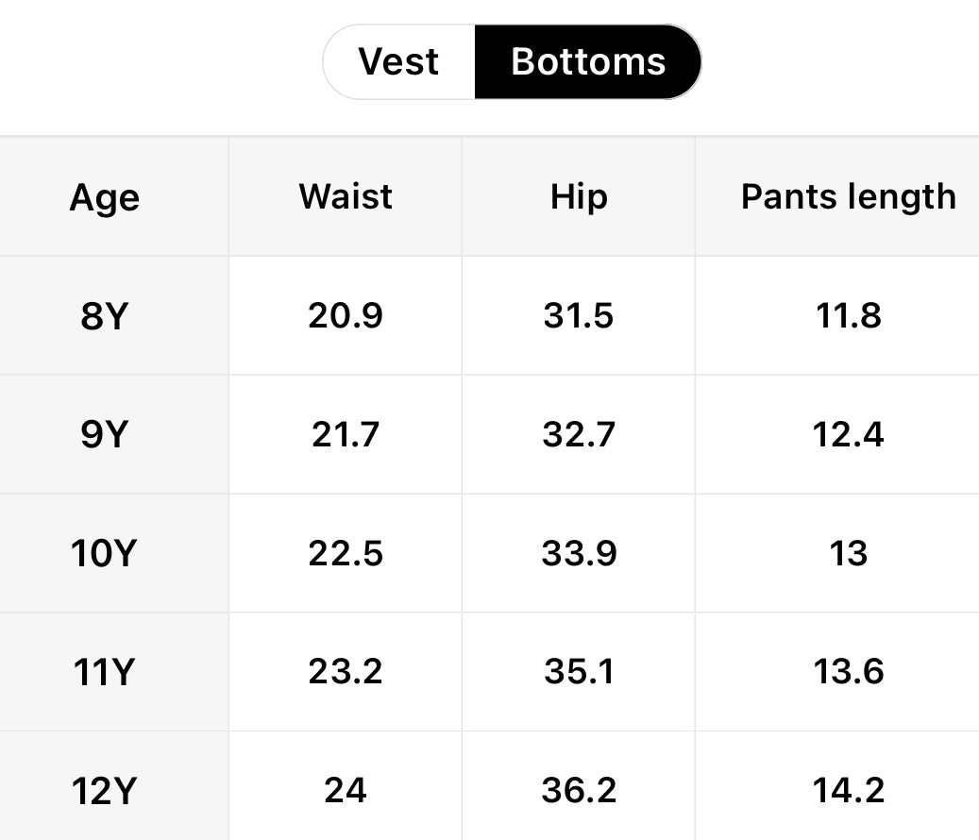Select the 10Y age row label
The height and width of the screenshot is (840, 979).
104,554
